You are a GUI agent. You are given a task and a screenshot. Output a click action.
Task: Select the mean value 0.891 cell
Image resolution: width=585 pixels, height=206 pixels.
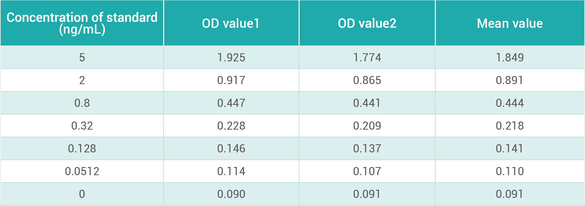pos(510,80)
